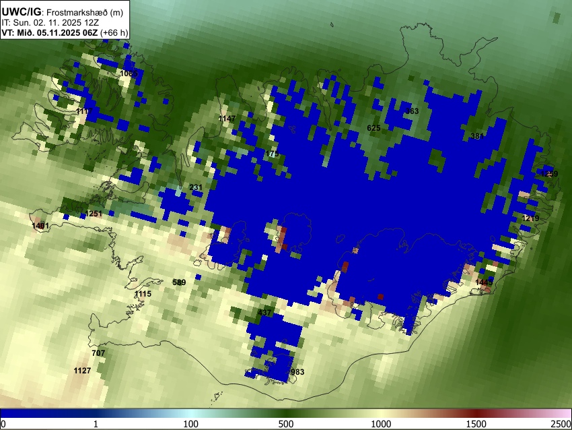
Task: Click the legend tick label 2500
Action: [x=561, y=424]
